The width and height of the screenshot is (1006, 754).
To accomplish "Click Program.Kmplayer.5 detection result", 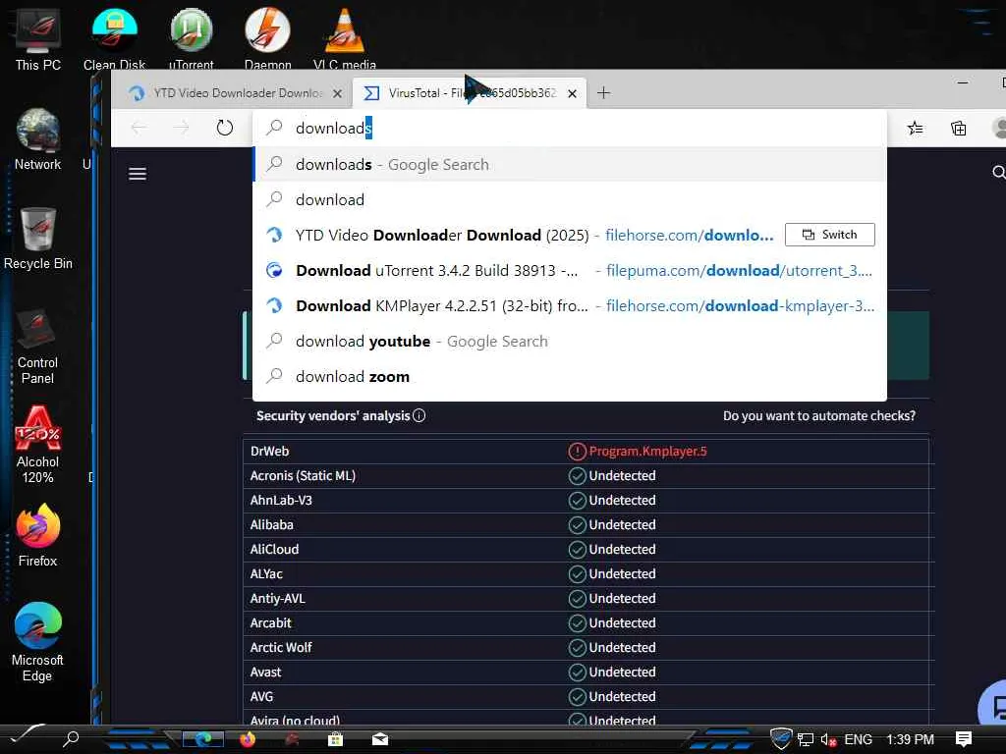I will click(647, 452).
